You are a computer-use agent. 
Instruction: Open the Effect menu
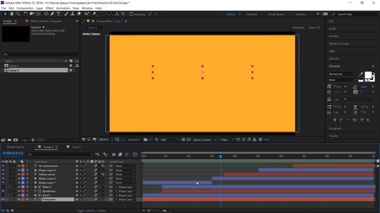pos(50,8)
